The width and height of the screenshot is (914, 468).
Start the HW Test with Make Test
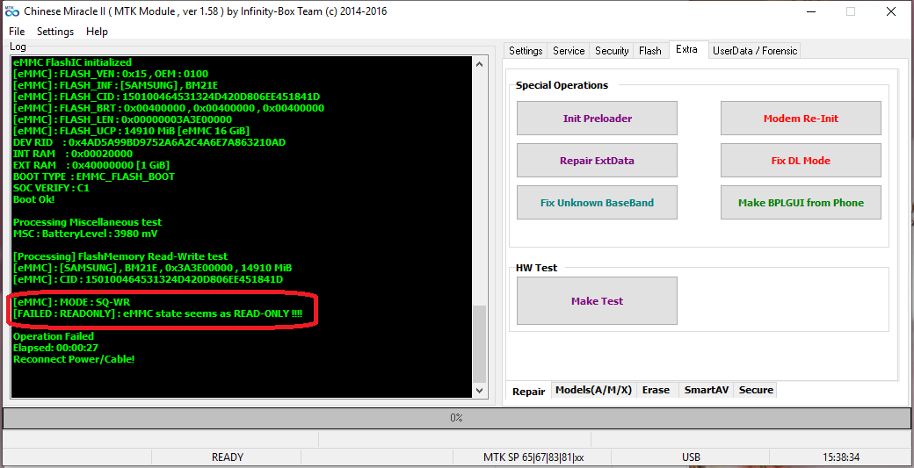[597, 301]
